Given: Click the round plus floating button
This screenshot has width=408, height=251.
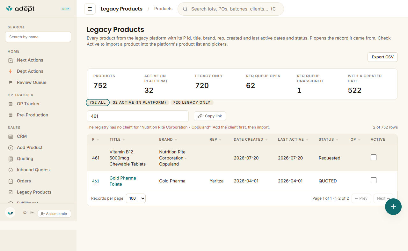Looking at the screenshot, I should pos(393,207).
